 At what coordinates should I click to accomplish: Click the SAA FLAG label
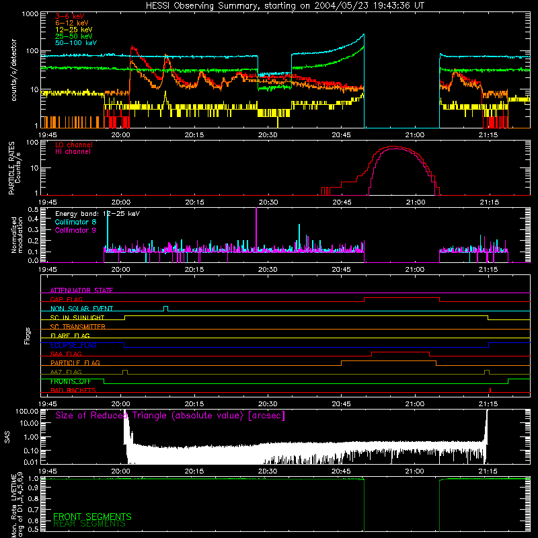point(66,354)
